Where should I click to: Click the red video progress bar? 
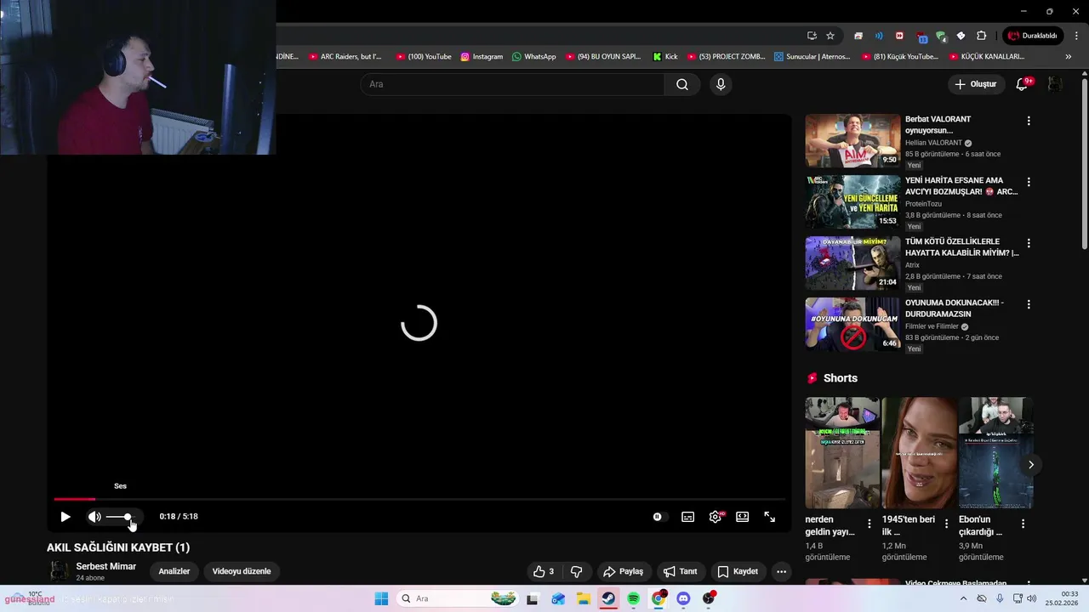tap(75, 499)
